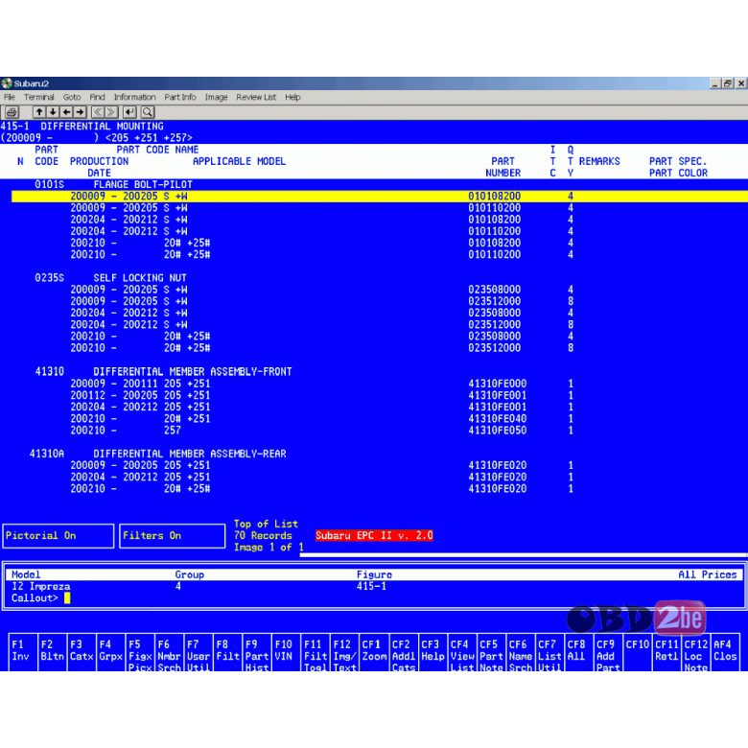
Task: Click the Callout input field
Action: pos(67,598)
